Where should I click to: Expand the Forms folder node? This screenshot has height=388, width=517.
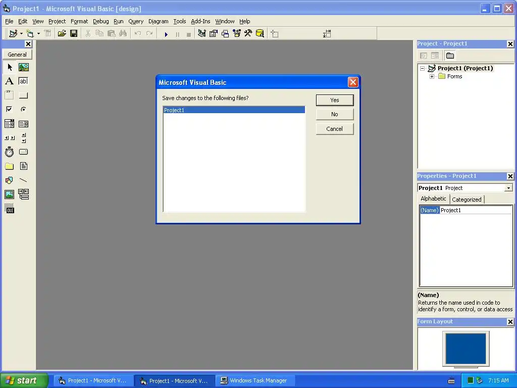tap(432, 77)
